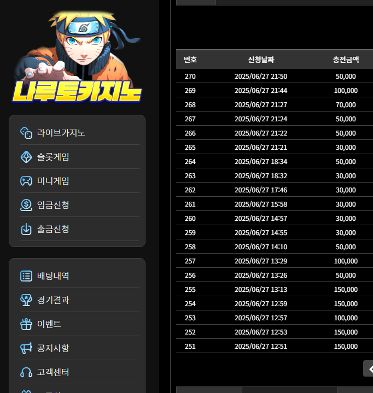Screen dimensions: 373x393
Task: Select the gift box icon for 이벤트
Action: click(x=26, y=324)
